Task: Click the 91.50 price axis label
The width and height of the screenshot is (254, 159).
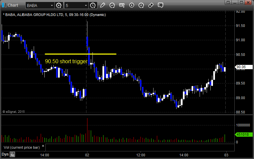Action: [240, 26]
